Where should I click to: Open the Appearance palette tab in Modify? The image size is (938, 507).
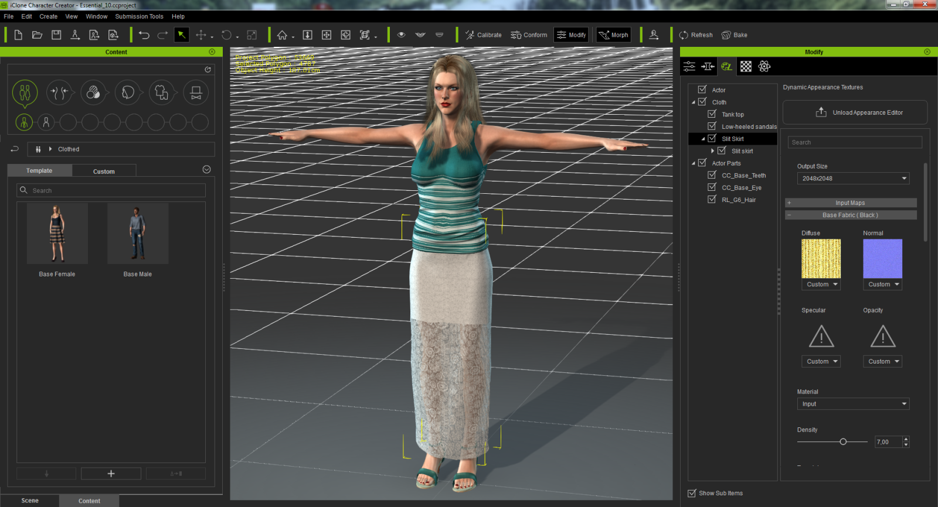(x=727, y=66)
